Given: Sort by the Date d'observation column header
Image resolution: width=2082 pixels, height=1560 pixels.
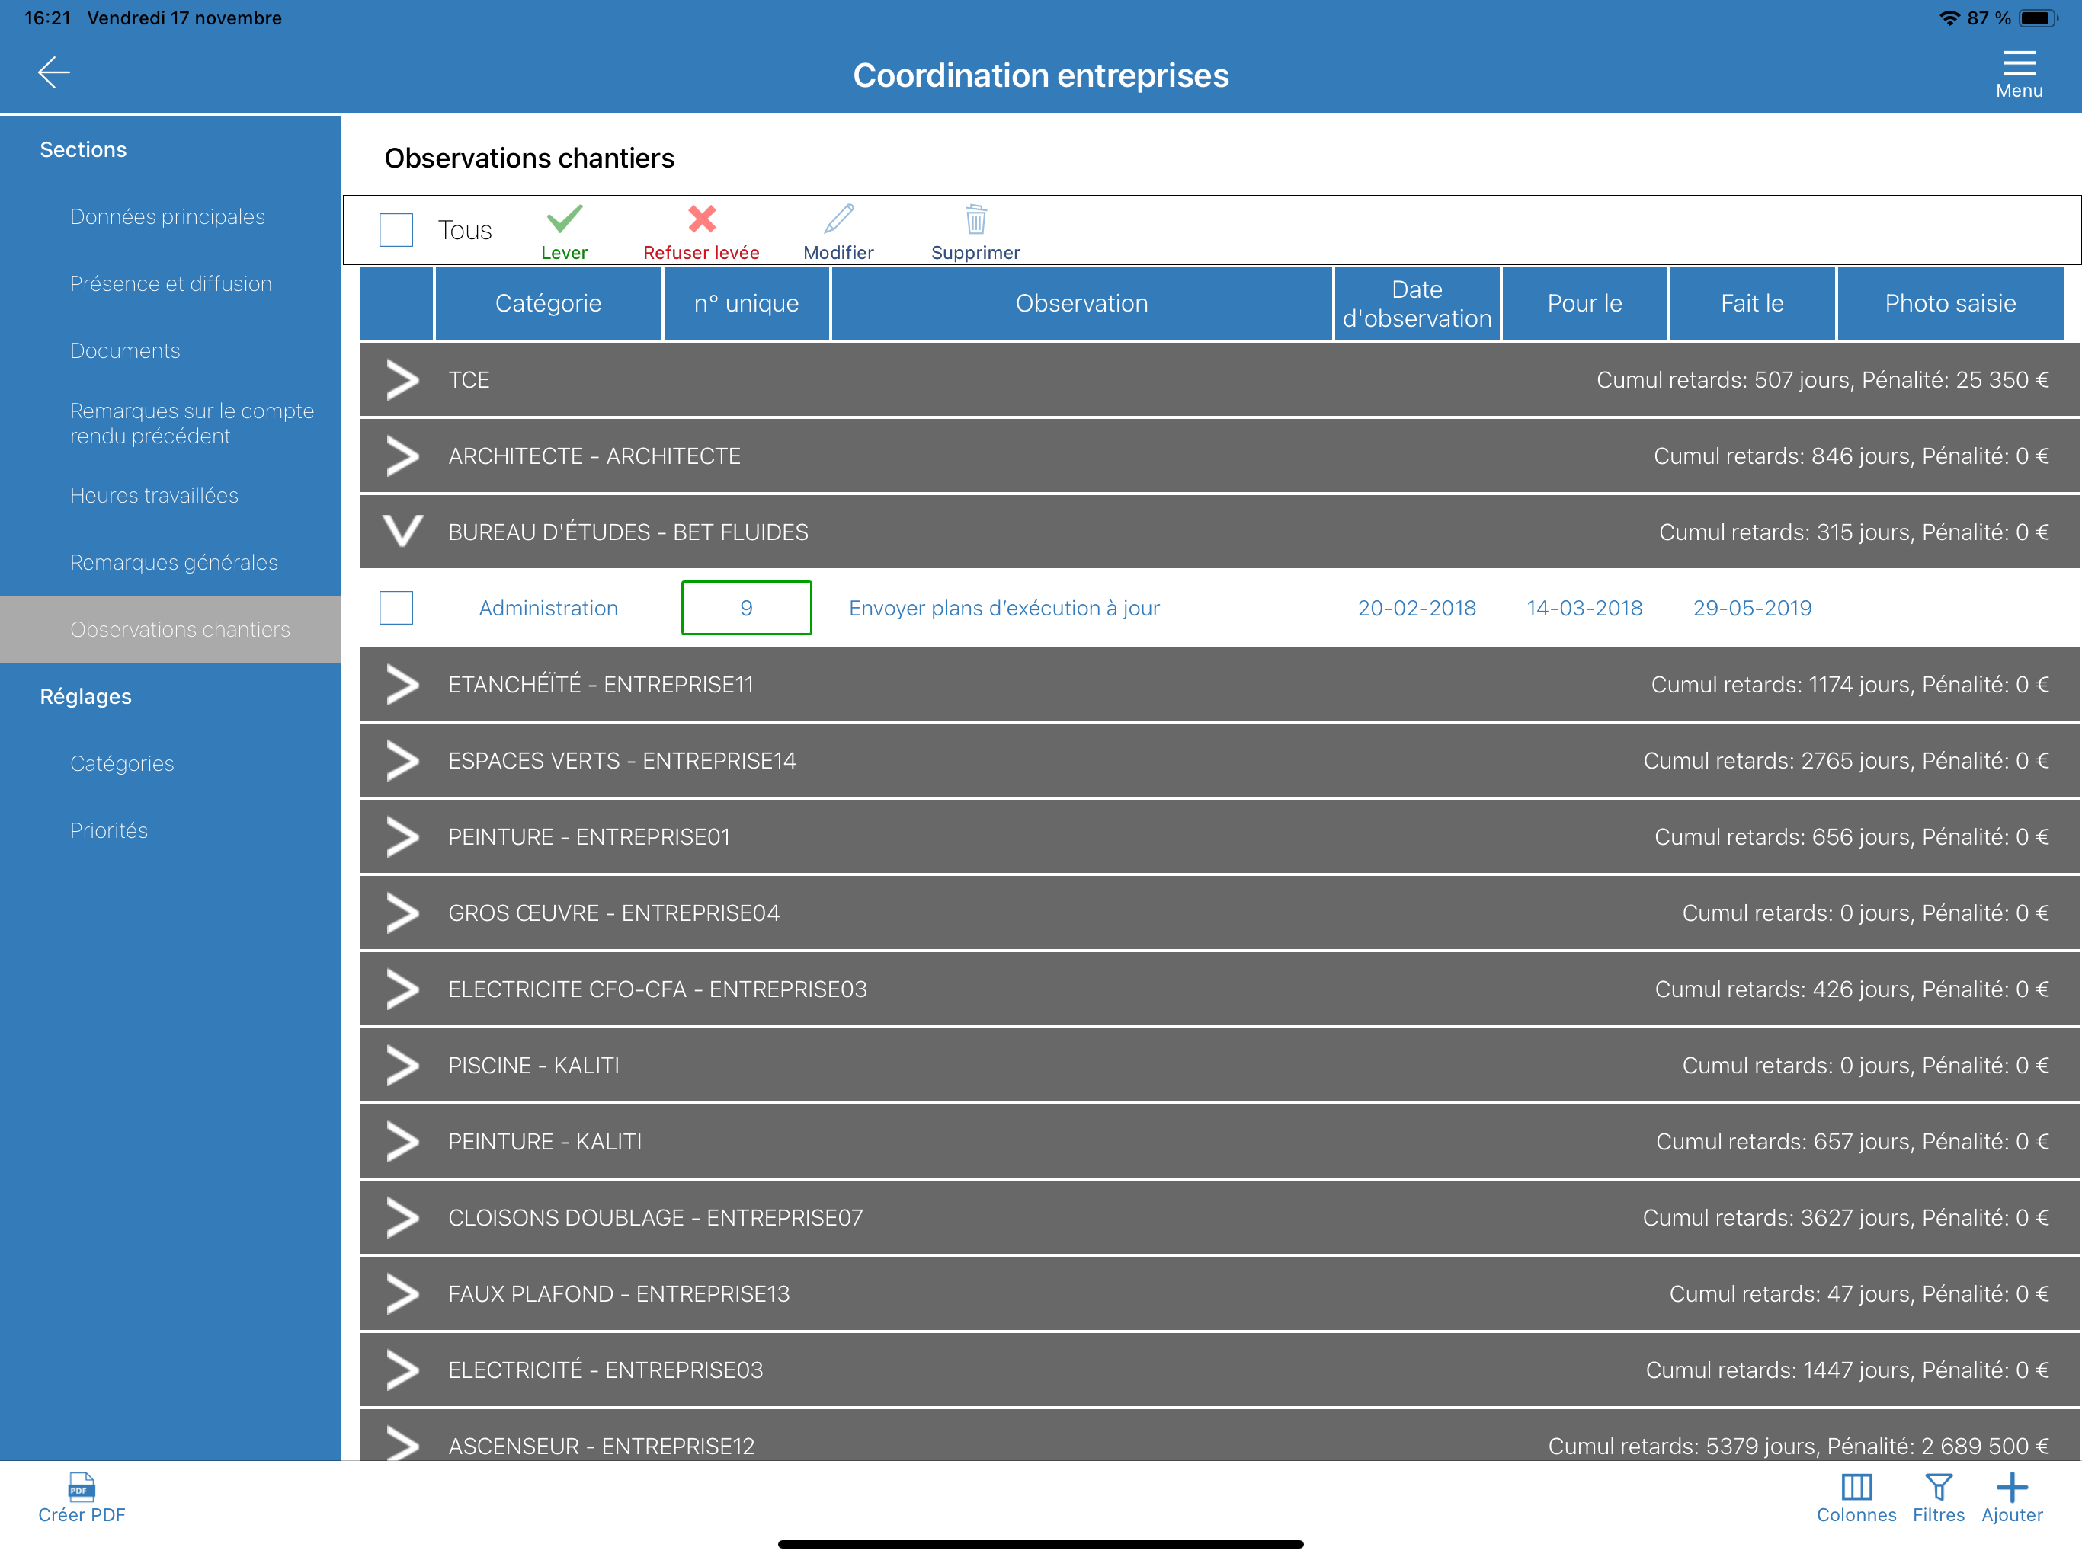Looking at the screenshot, I should click(x=1417, y=303).
